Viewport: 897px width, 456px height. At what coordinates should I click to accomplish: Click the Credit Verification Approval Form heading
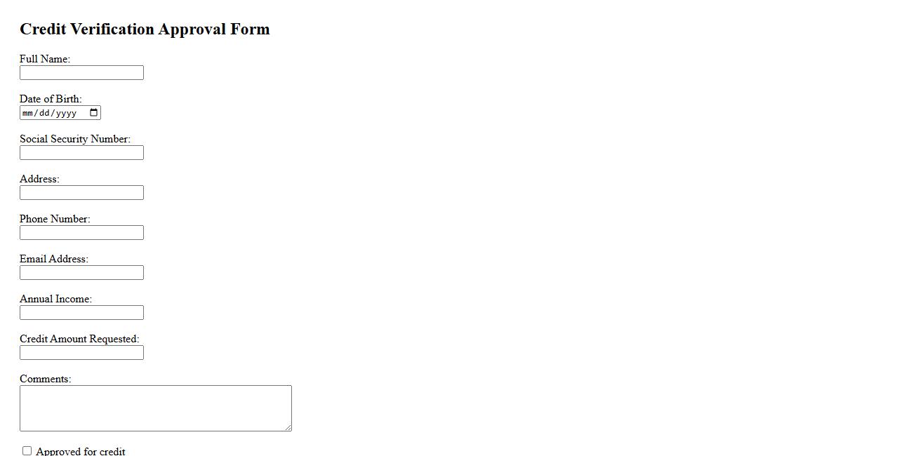[x=145, y=29]
